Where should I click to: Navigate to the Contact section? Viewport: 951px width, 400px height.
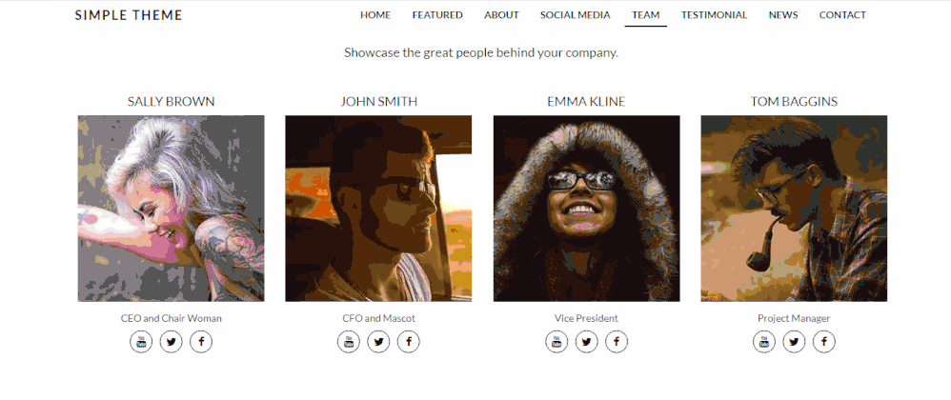[x=842, y=15]
